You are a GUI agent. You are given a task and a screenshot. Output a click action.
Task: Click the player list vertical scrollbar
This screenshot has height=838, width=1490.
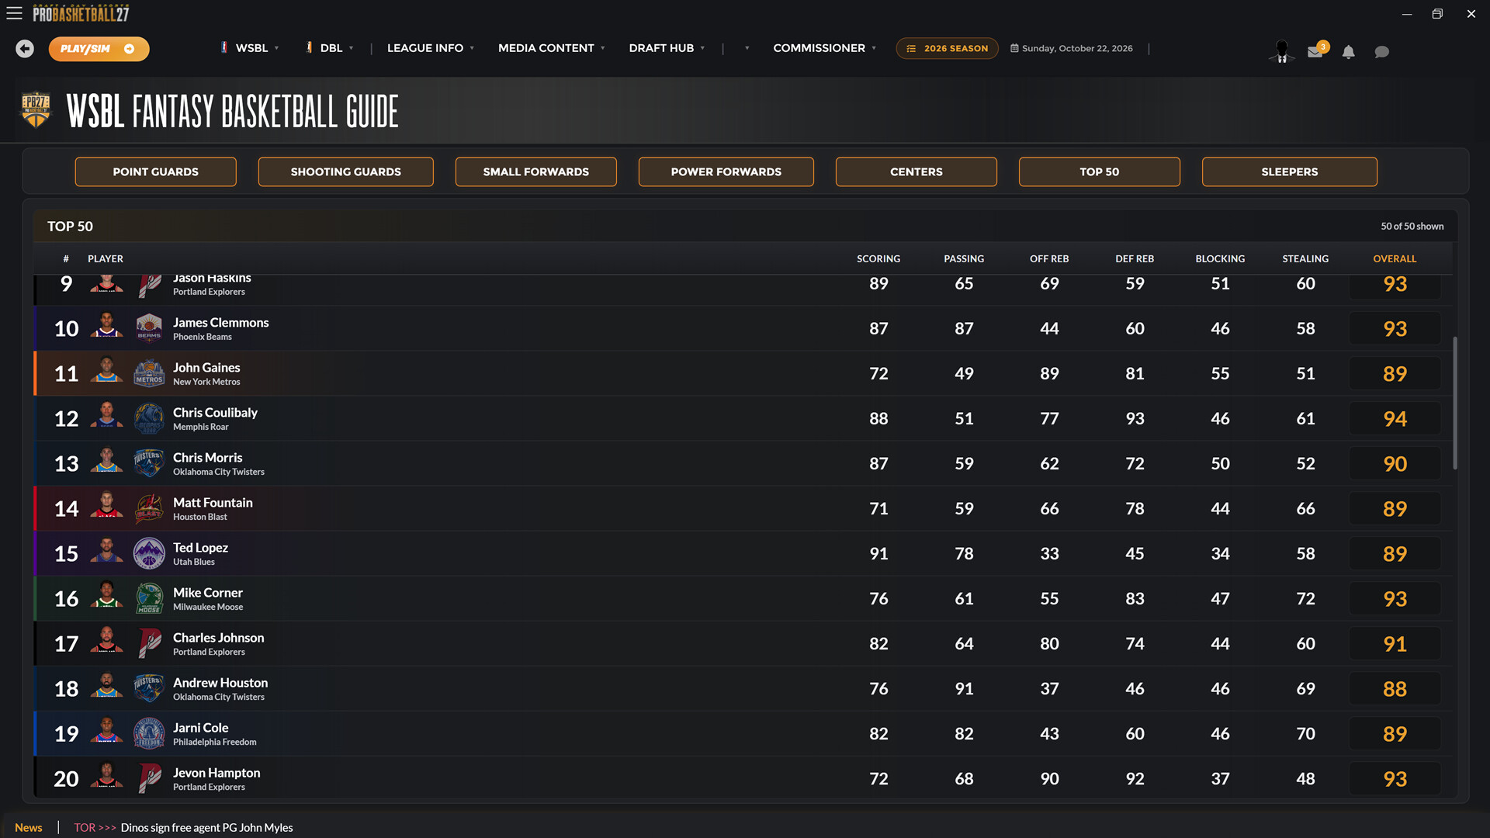(x=1455, y=403)
